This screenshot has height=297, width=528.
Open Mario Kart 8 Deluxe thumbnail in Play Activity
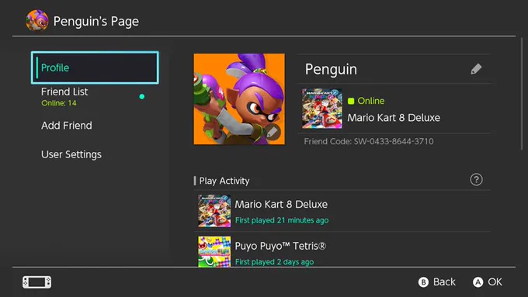tap(214, 211)
